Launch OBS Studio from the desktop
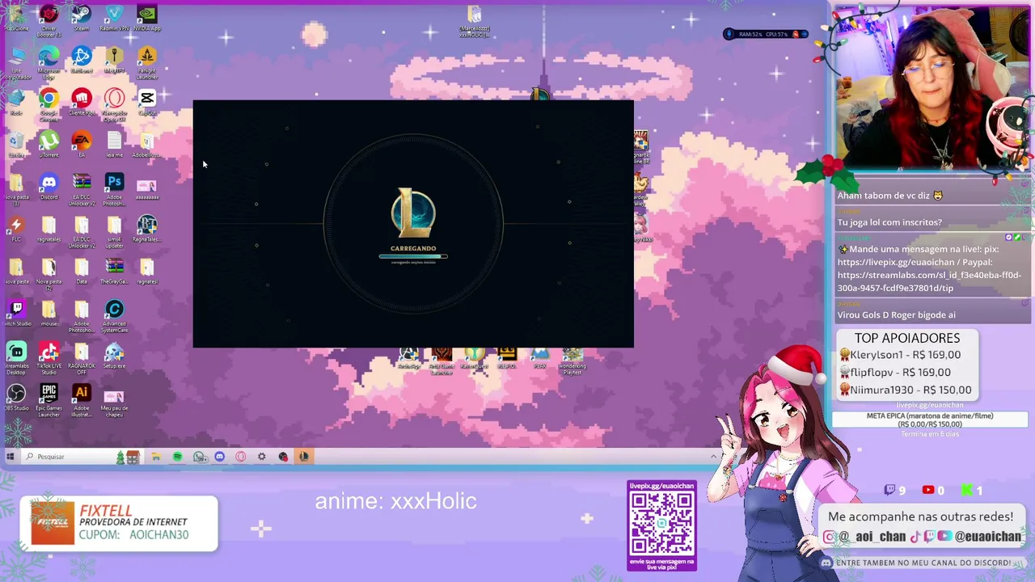Image resolution: width=1035 pixels, height=582 pixels. (16, 397)
